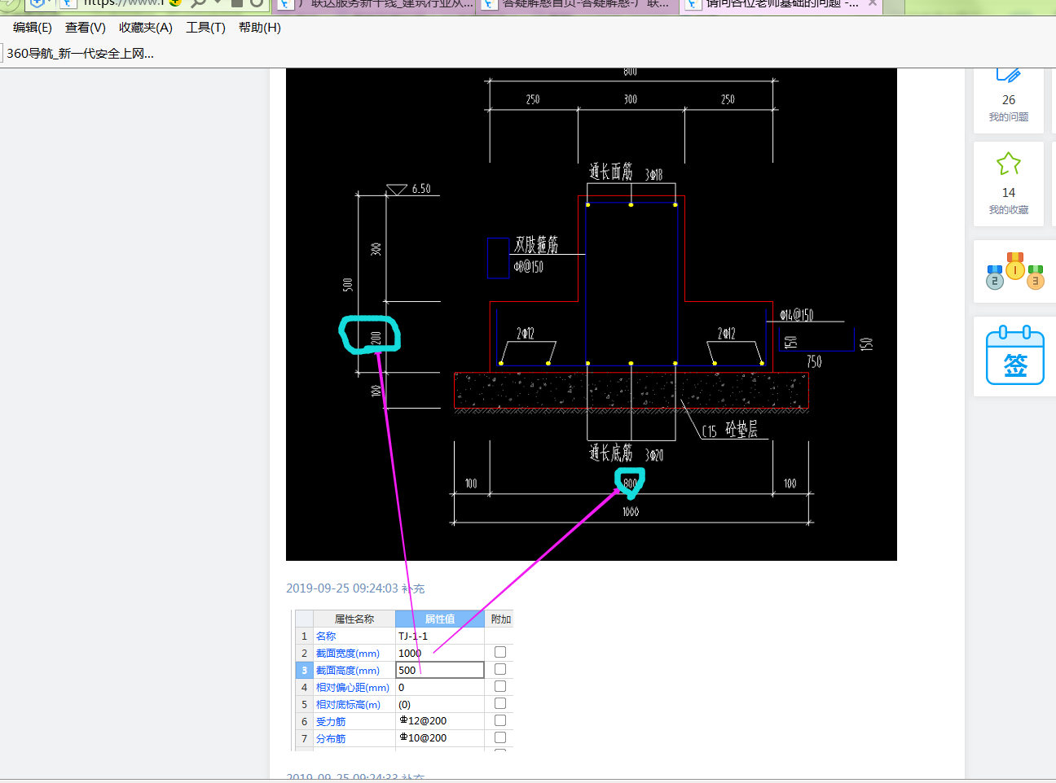Select the 分布筋 property label

[331, 739]
